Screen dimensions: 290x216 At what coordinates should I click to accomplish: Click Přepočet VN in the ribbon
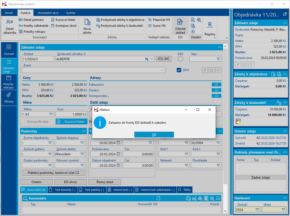coord(159,20)
